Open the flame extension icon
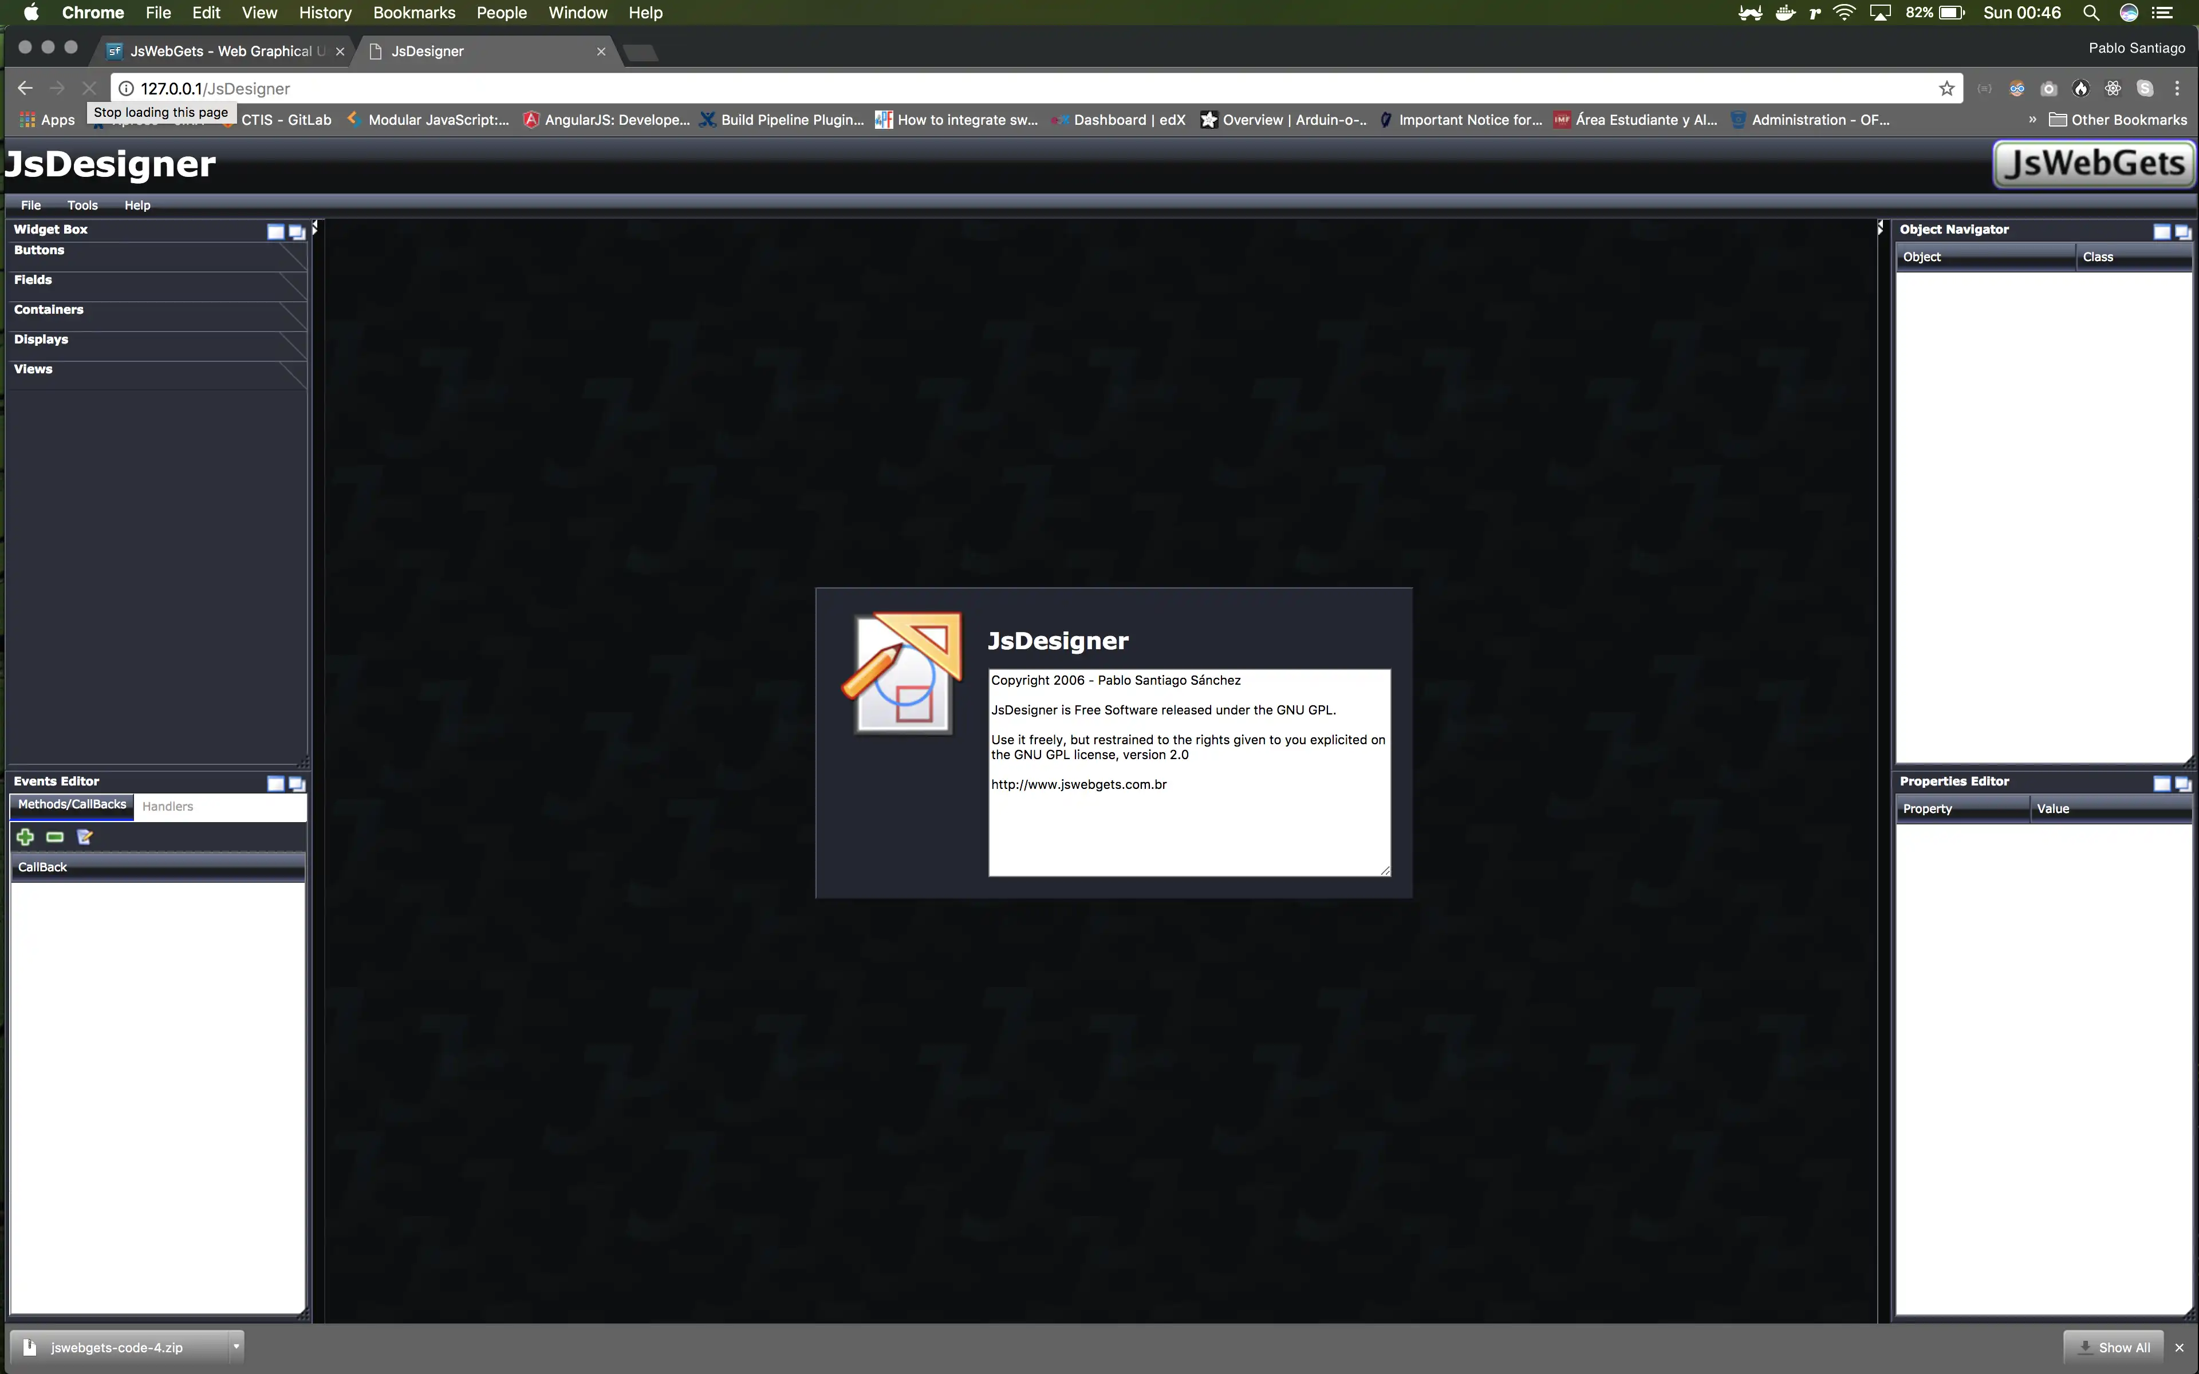The width and height of the screenshot is (2199, 1374). pyautogui.click(x=2081, y=88)
